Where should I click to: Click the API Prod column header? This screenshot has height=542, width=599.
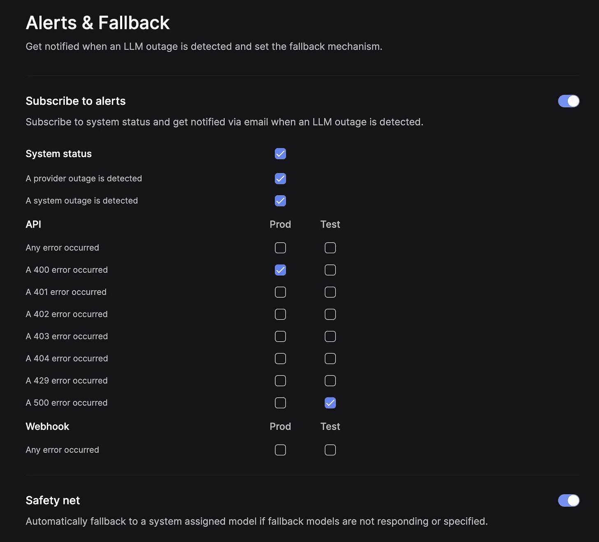tap(280, 225)
